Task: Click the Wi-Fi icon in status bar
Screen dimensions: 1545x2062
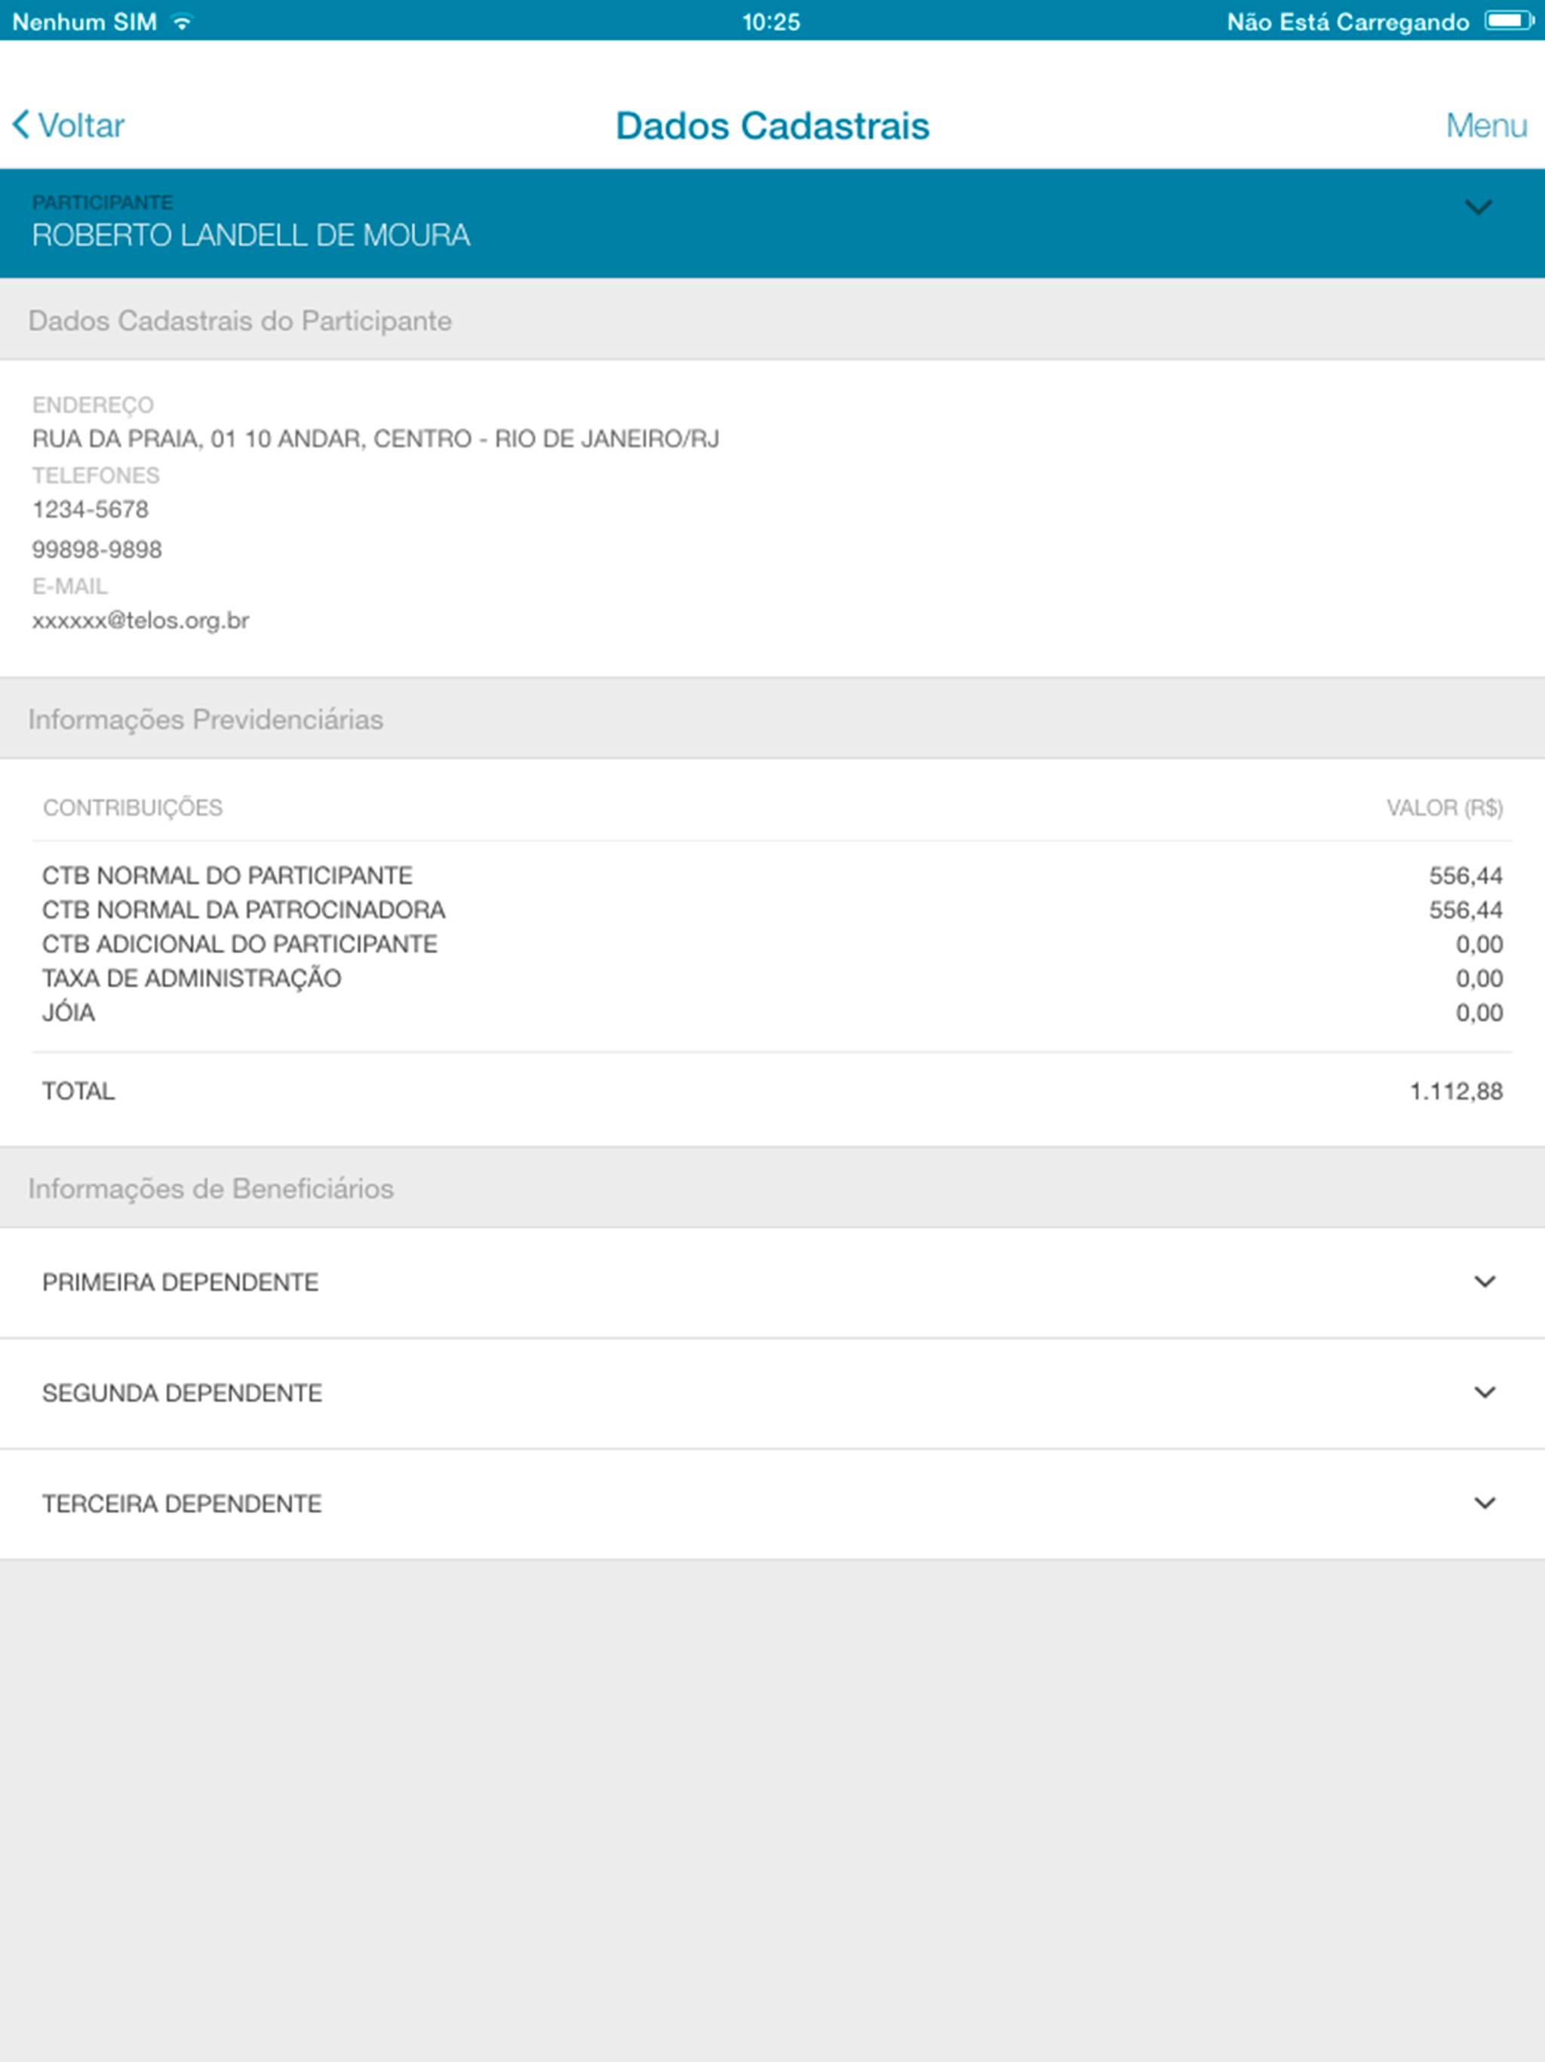Action: click(x=183, y=21)
